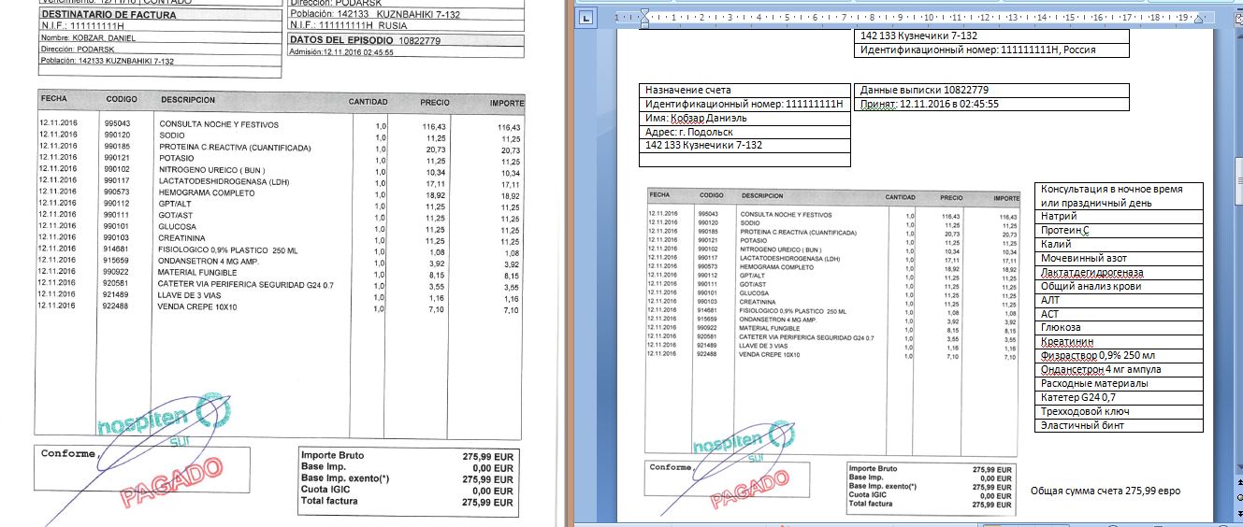Click the 'Консультация в ночное время' cell

click(1120, 195)
